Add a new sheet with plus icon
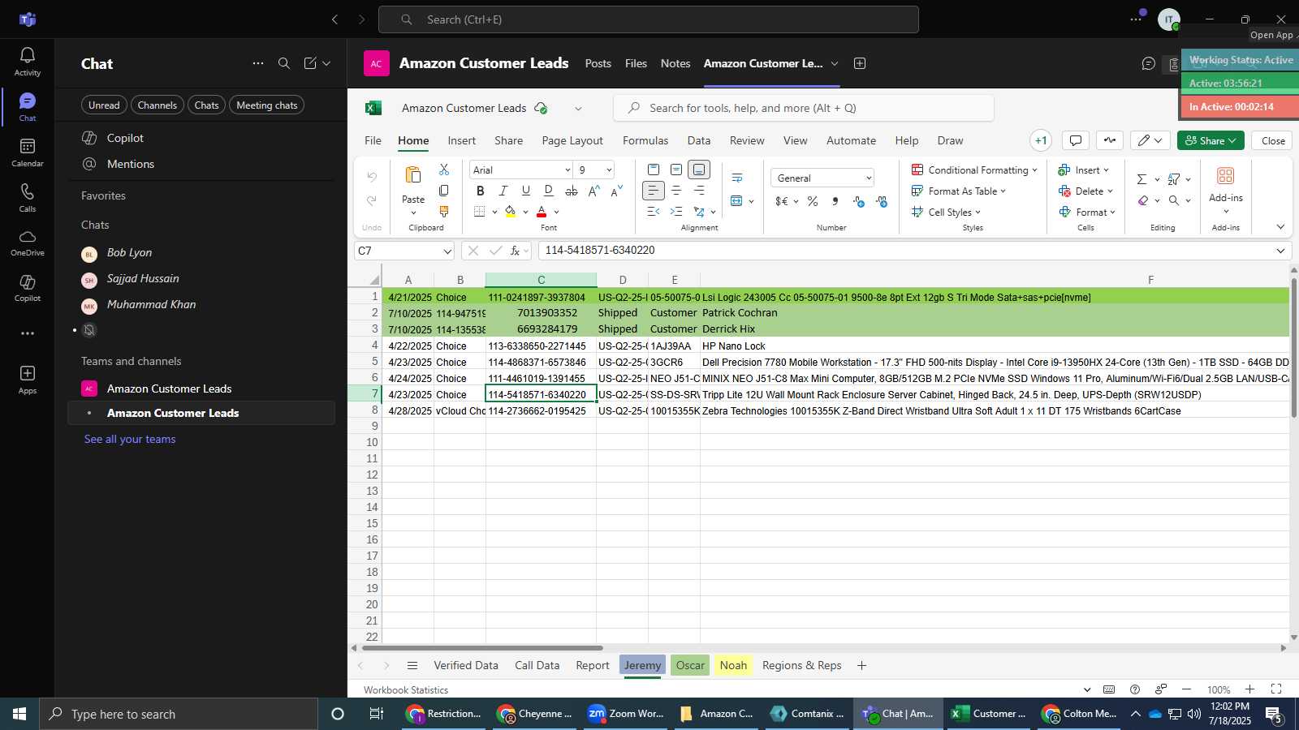The width and height of the screenshot is (1299, 730). coord(861,665)
